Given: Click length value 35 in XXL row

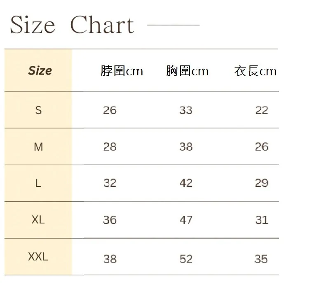Looking at the screenshot, I should pos(261,259).
